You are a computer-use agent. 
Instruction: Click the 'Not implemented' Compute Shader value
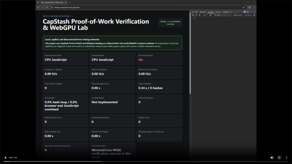click(x=104, y=102)
